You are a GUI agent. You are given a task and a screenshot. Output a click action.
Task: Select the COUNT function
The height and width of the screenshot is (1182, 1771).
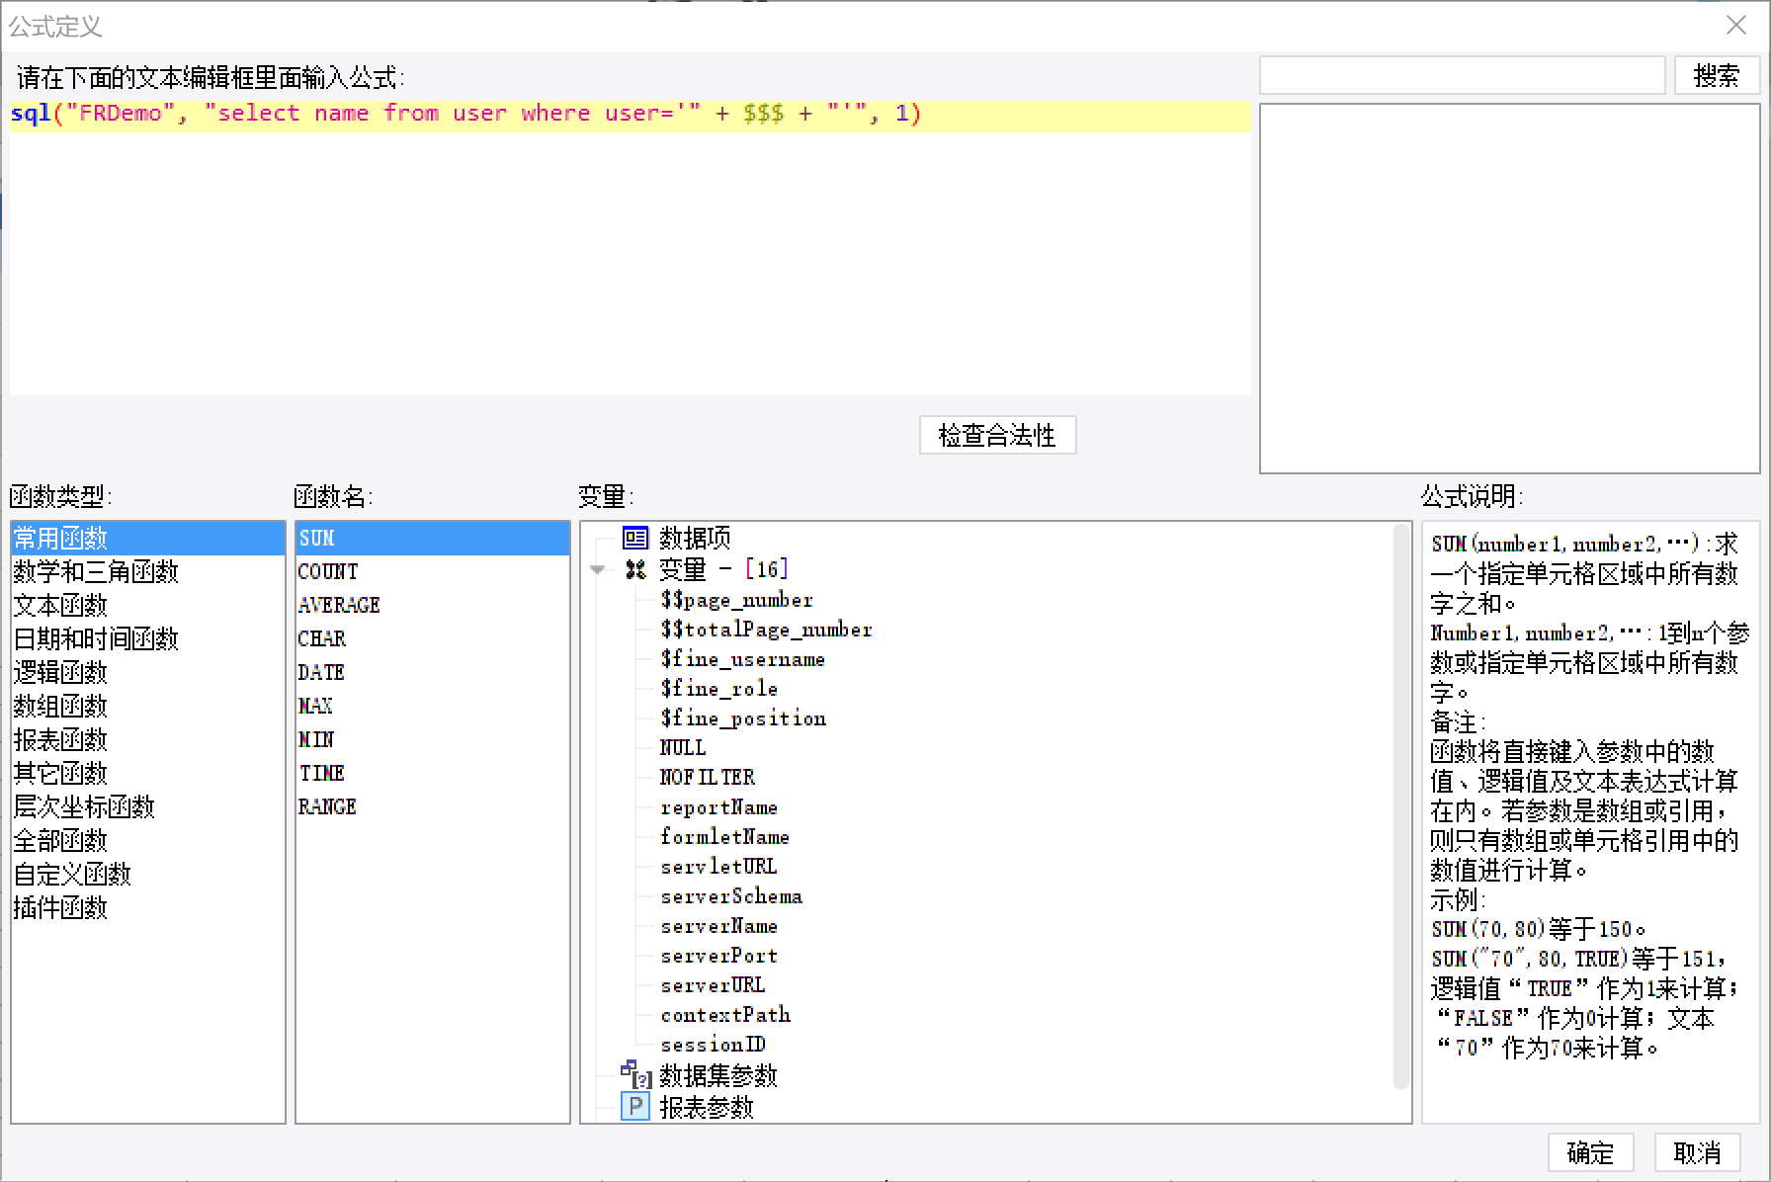tap(433, 572)
